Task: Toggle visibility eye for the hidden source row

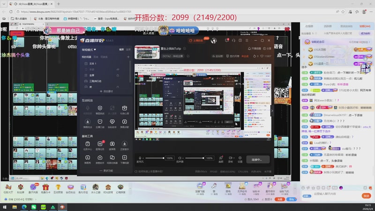Action: pos(118,69)
